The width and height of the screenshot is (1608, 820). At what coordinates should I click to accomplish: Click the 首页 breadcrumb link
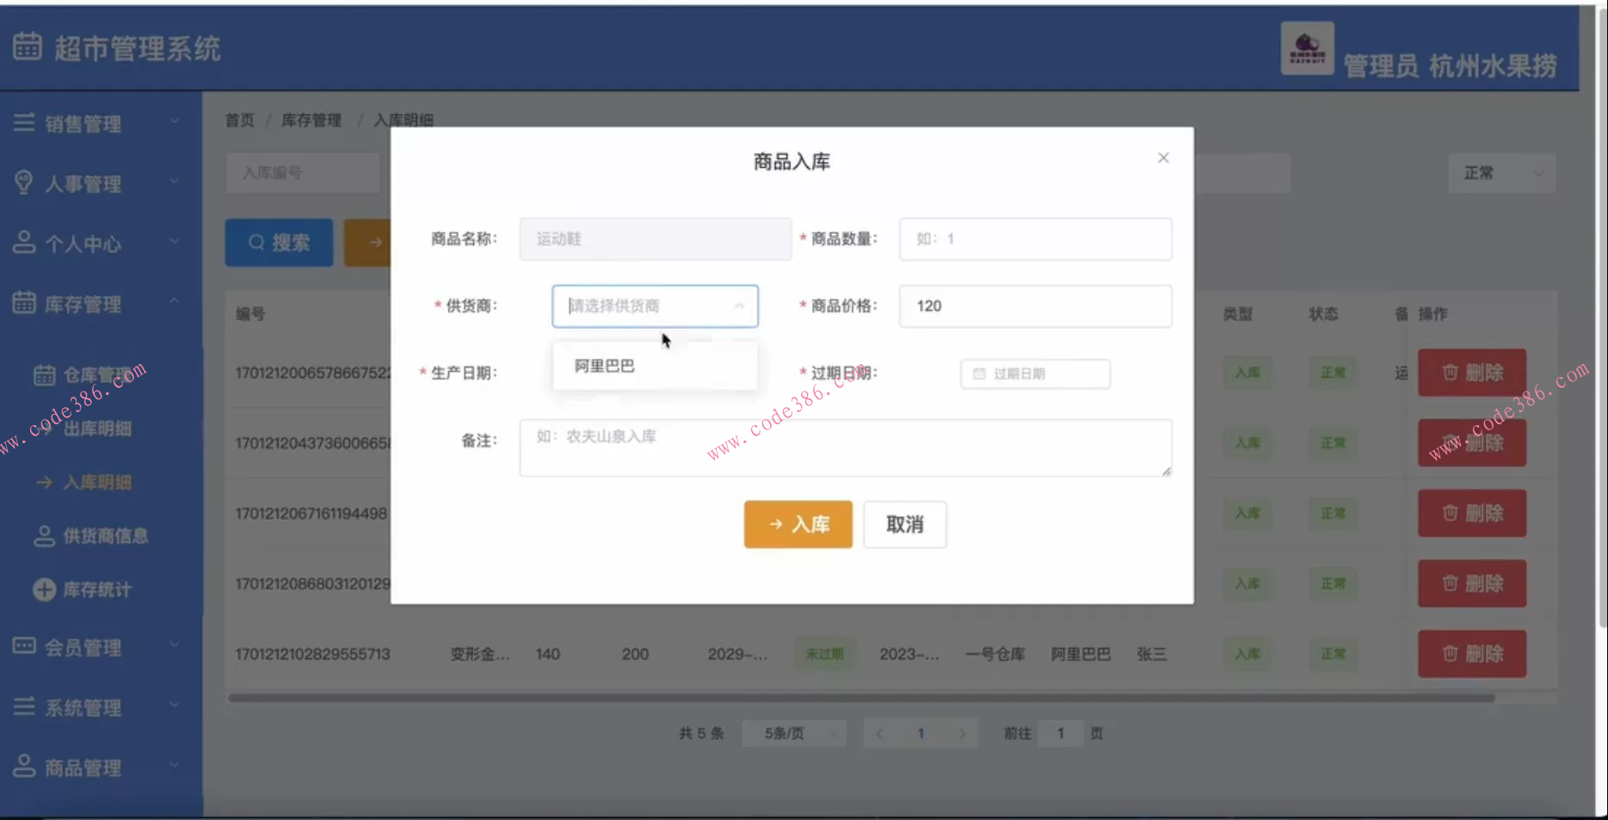click(238, 120)
